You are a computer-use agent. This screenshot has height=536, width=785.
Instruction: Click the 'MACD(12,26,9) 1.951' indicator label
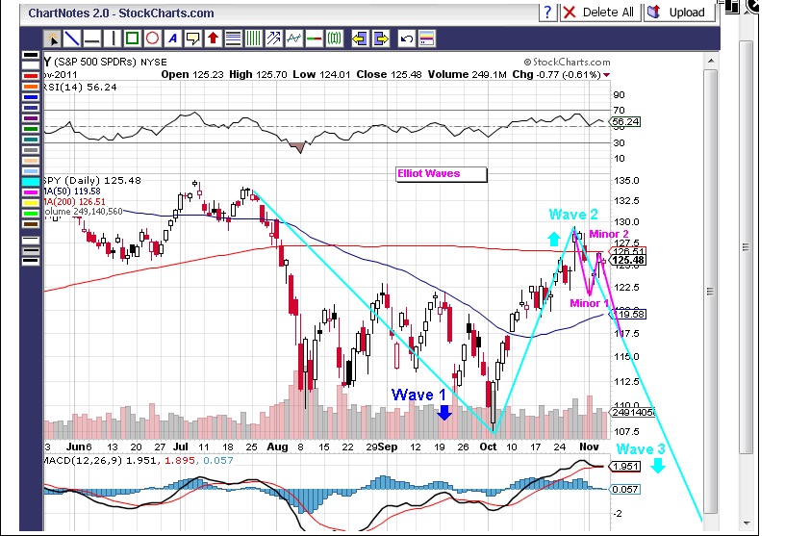pos(100,460)
